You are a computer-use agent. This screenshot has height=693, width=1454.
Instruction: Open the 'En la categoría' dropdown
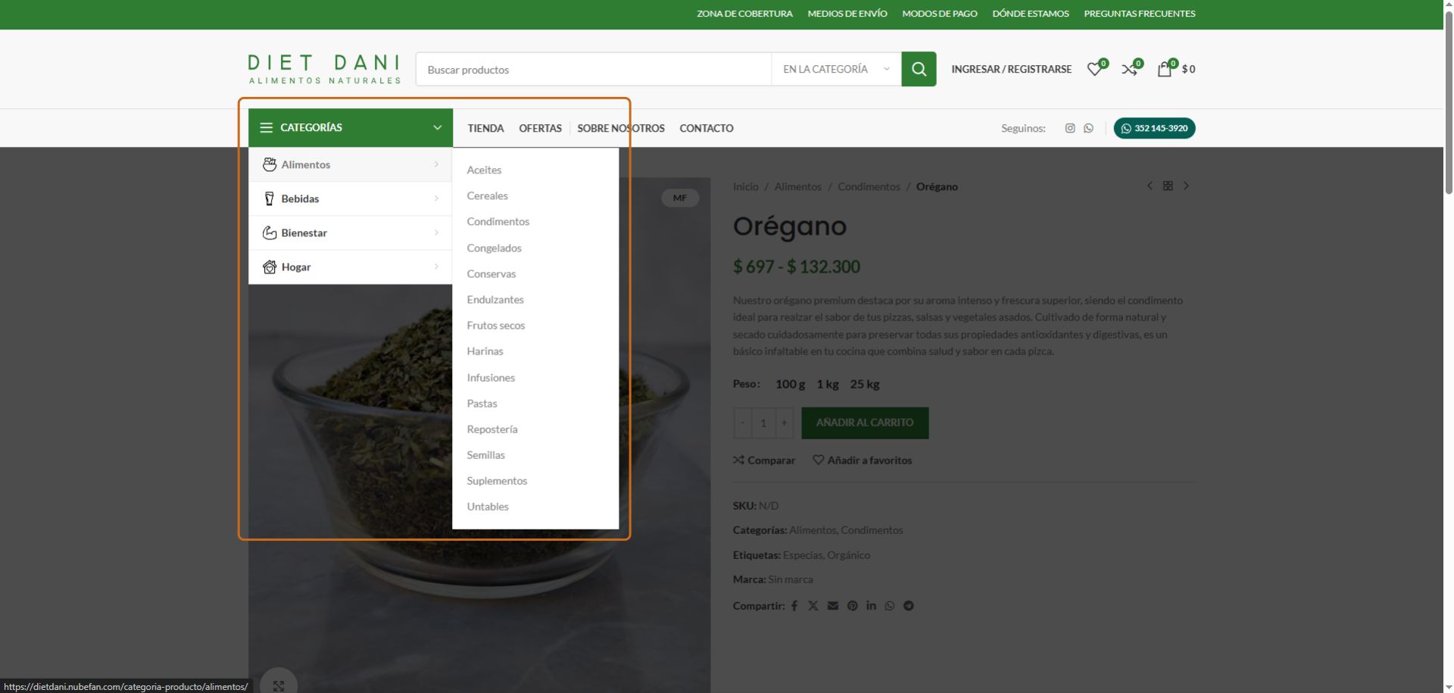pos(835,69)
